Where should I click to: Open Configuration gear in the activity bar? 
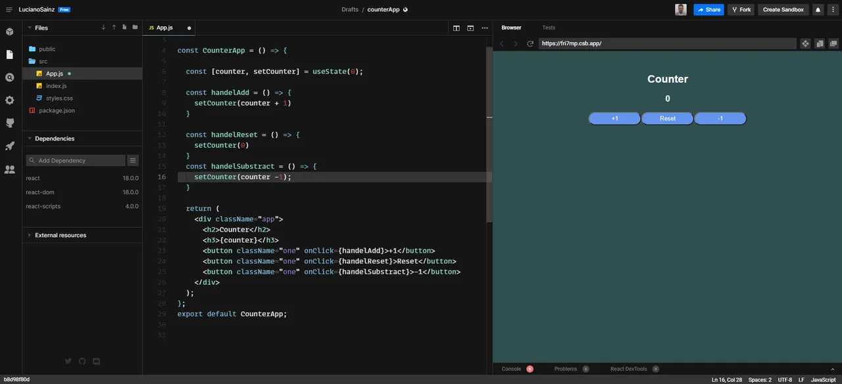click(x=9, y=100)
